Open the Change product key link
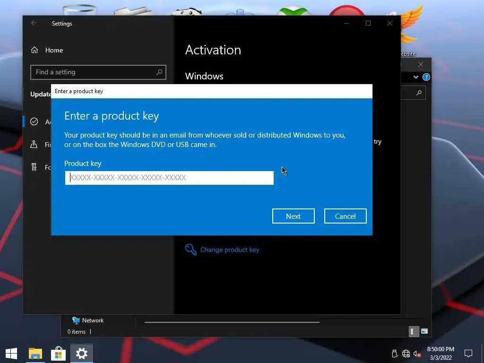 click(x=230, y=250)
